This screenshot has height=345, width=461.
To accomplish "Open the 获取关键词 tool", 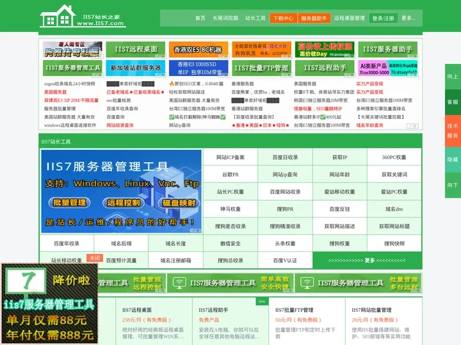I will tap(394, 174).
